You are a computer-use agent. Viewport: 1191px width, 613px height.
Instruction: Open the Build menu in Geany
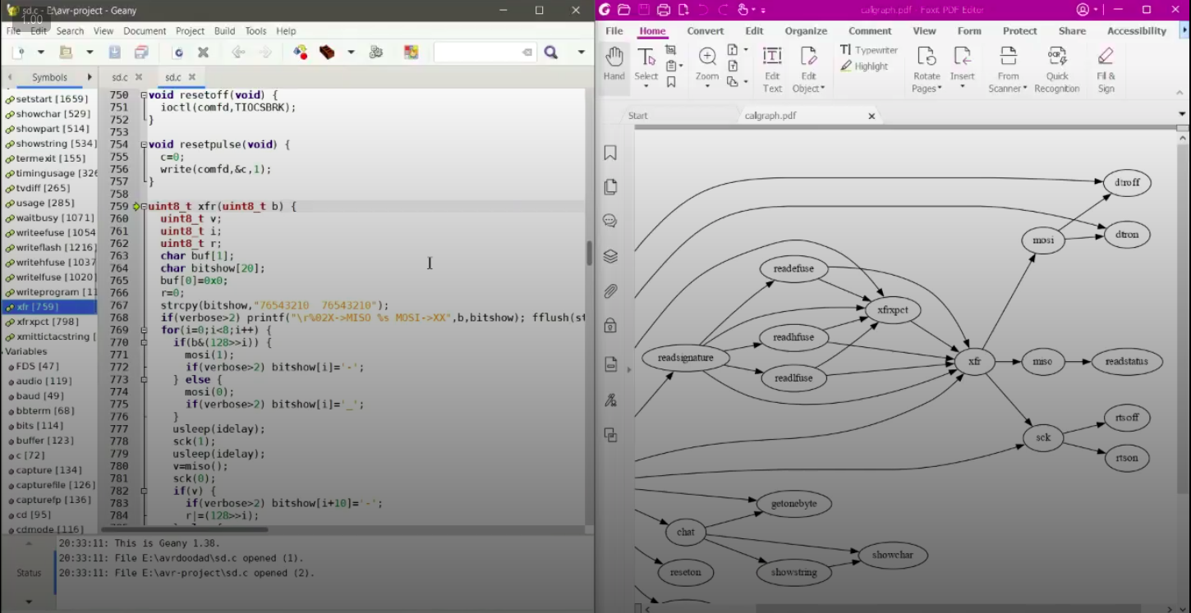tap(224, 31)
